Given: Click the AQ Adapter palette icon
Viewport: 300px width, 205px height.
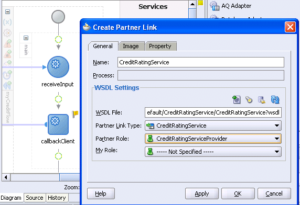Looking at the screenshot, I should pos(215,6).
